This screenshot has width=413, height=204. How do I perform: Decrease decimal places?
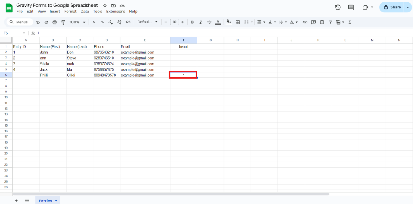(x=111, y=22)
